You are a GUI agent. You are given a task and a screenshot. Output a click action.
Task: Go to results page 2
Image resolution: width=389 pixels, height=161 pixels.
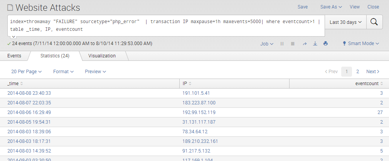click(358, 72)
